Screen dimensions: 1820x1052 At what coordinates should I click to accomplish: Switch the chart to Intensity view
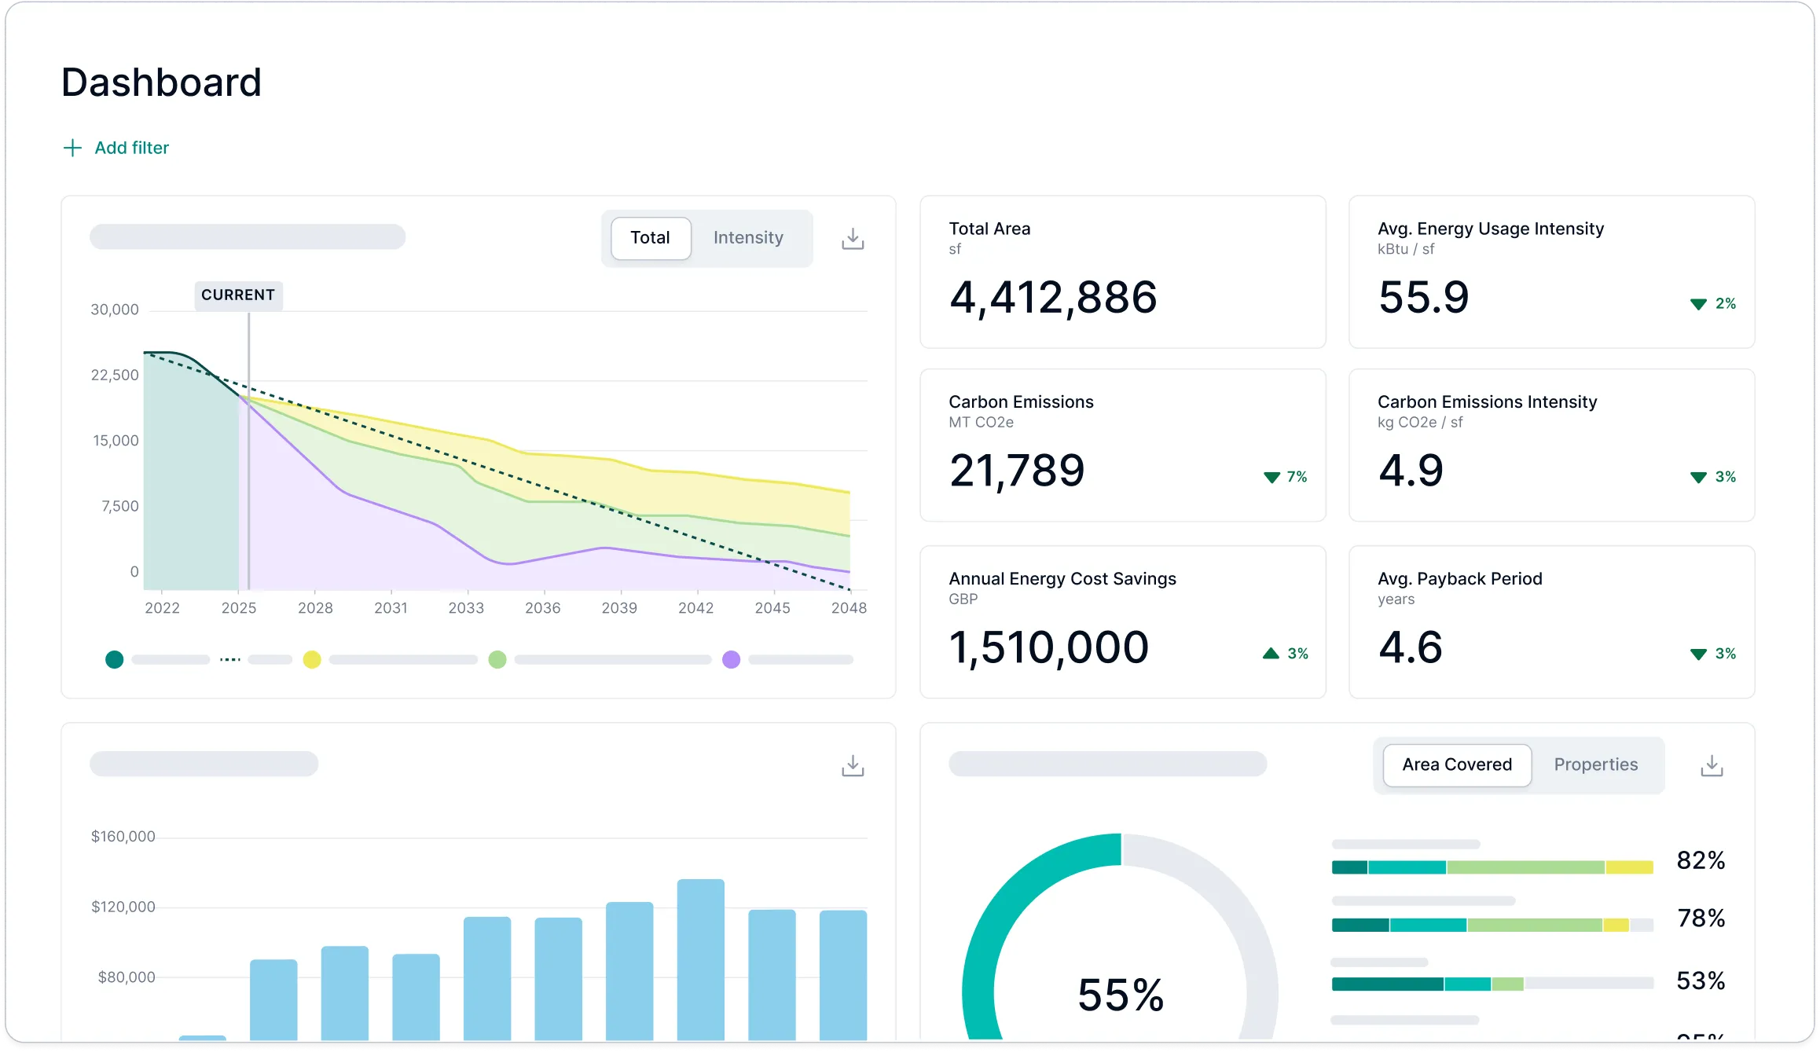pyautogui.click(x=747, y=237)
